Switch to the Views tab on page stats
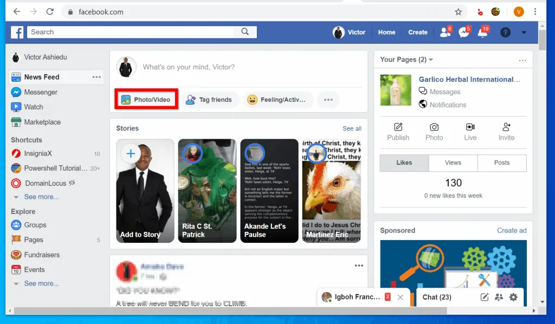Screen dimensions: 555x324 (x=453, y=163)
